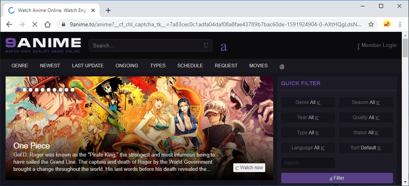The height and width of the screenshot is (186, 409).
Task: Click the scrollbar up arrow
Action: click(405, 35)
